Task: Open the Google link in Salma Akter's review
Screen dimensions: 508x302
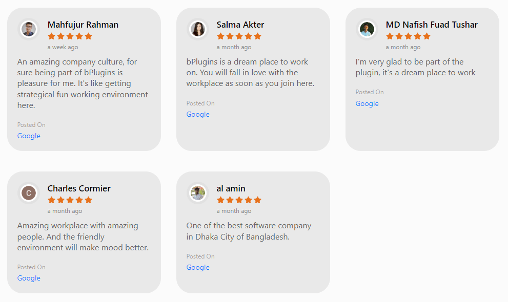Action: (x=198, y=114)
